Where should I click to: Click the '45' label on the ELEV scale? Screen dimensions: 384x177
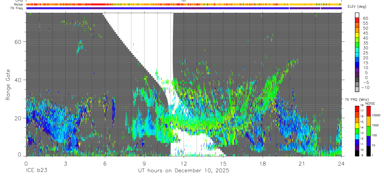pos(365,33)
